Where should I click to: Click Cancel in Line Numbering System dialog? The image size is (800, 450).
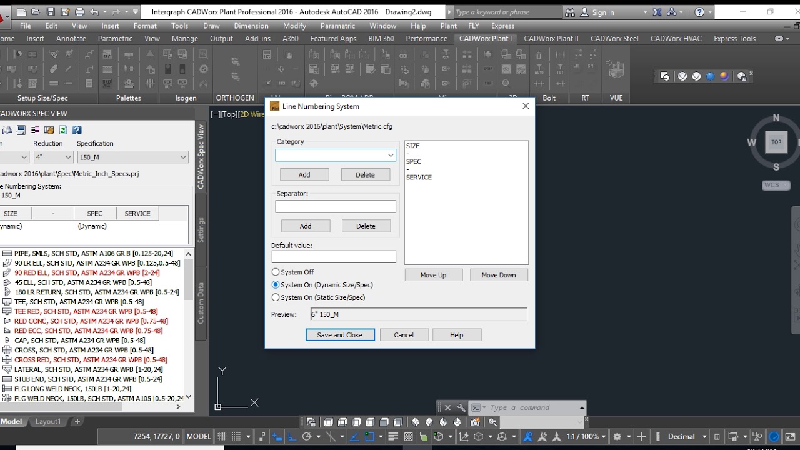point(404,335)
